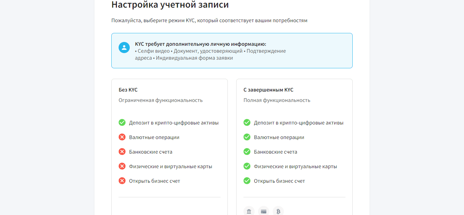Click the credit card icon
Screen dimensions: 464x215
tap(263, 211)
